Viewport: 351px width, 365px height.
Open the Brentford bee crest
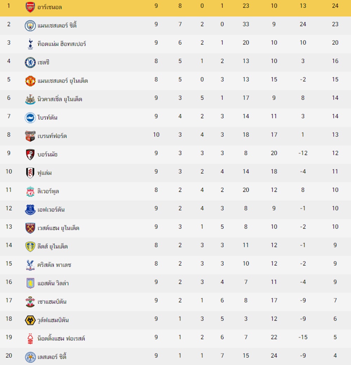[x=30, y=136]
